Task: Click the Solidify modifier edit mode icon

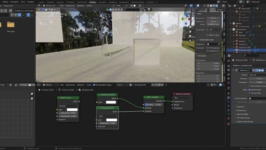Action: pyautogui.click(x=256, y=70)
